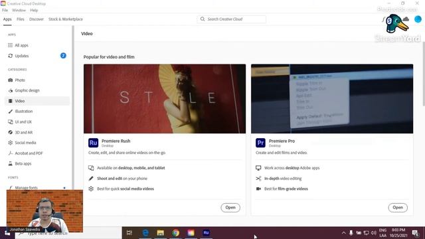Click the Premiere Rush title text

116,141
